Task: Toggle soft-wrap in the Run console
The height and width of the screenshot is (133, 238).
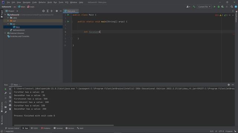Action: [x=10, y=97]
